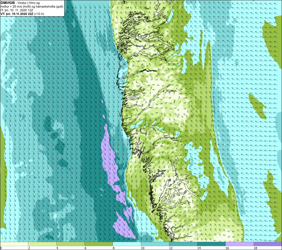Click the legend label '2'

pos(29,248)
